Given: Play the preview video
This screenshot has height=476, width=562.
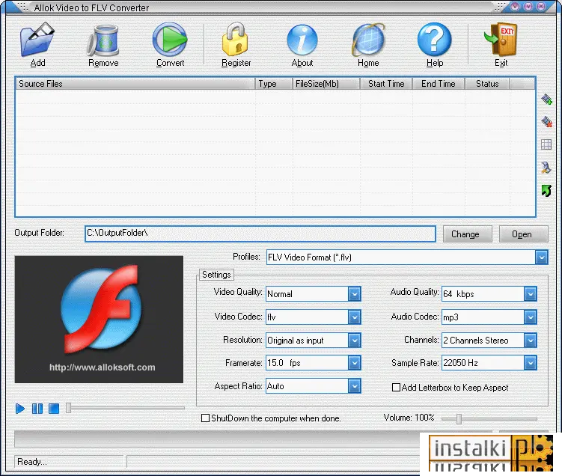Looking at the screenshot, I should point(20,409).
